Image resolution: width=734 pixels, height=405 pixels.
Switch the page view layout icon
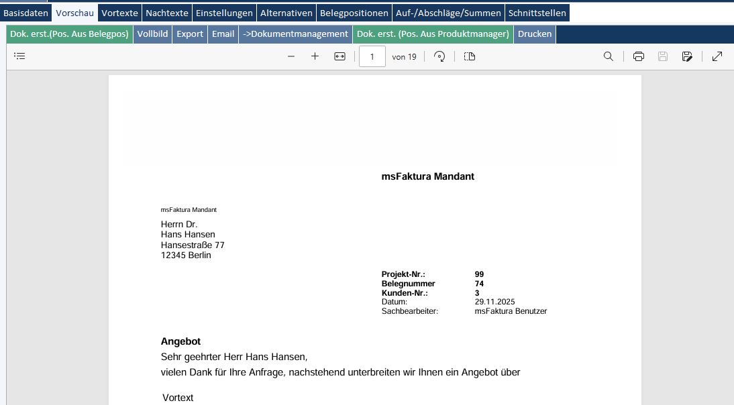coord(470,56)
